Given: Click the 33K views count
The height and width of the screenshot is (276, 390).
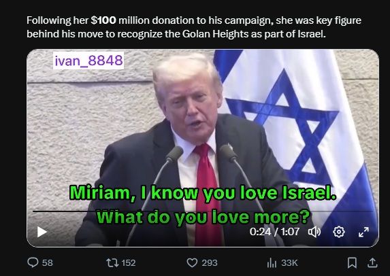Looking at the screenshot, I should [x=289, y=263].
